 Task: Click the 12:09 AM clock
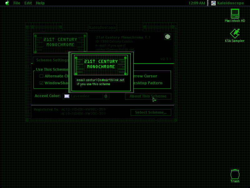(x=197, y=3)
